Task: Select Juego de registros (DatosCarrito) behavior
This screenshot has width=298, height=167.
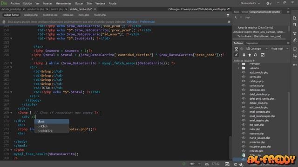Action: point(255,28)
